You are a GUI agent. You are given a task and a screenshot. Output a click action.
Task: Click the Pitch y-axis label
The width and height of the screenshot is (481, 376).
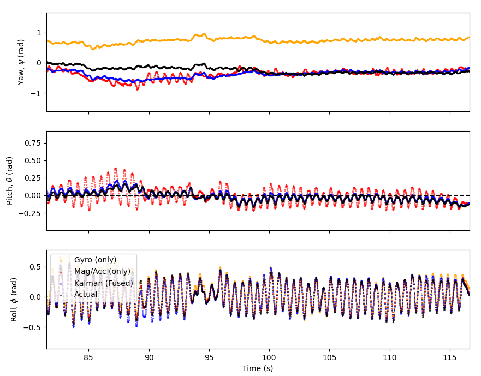coord(9,180)
